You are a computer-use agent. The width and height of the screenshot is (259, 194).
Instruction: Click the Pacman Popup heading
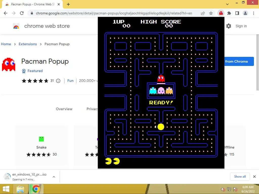click(x=45, y=61)
